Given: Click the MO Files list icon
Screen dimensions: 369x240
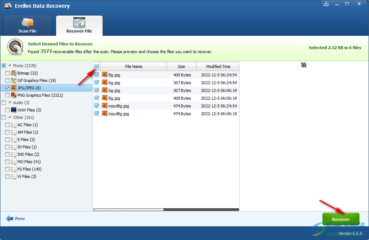Looking at the screenshot, I should (14, 162).
